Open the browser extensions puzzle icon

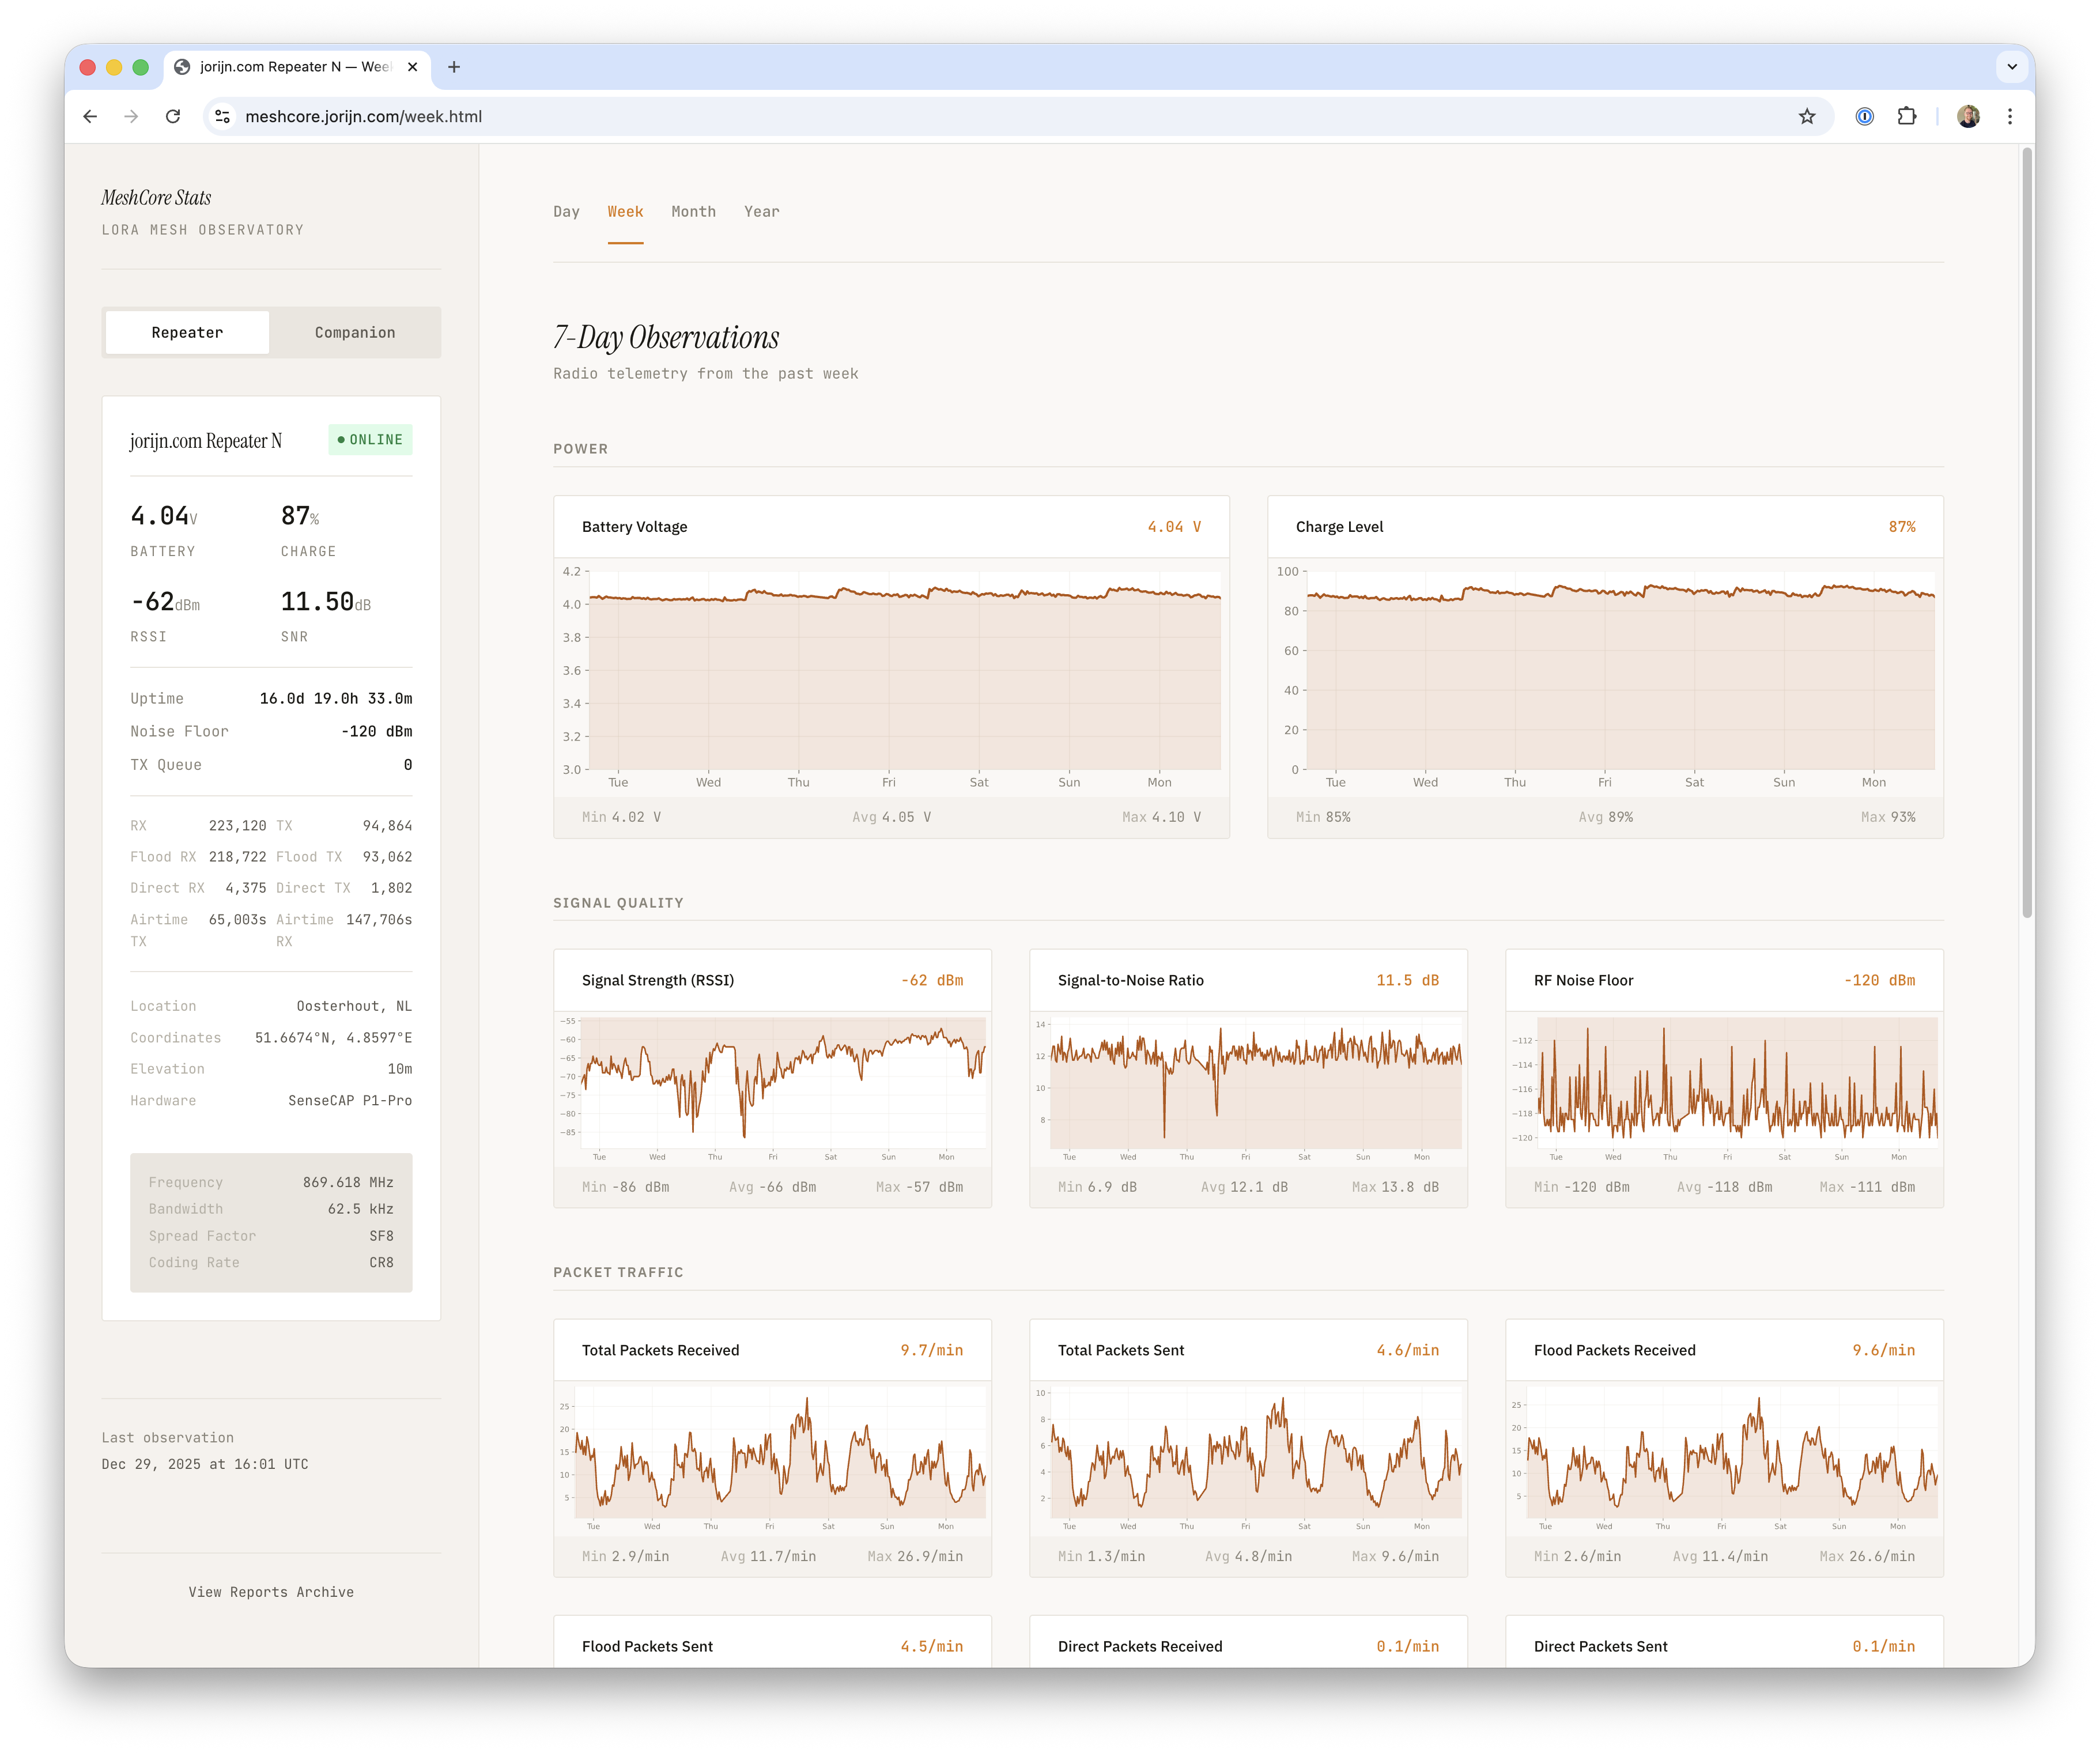1907,116
